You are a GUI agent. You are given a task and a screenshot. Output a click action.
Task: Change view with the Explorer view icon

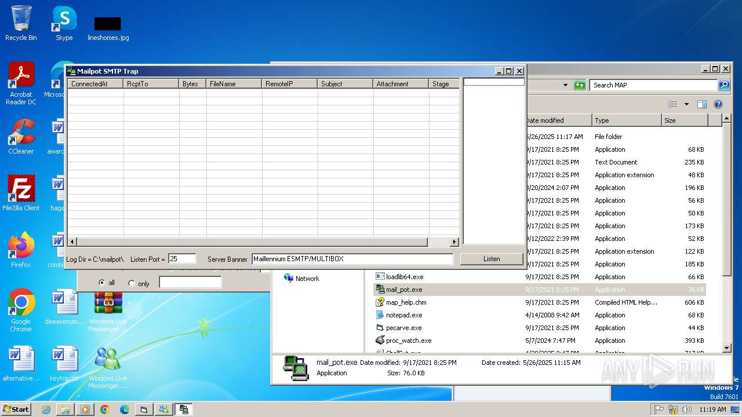point(672,104)
